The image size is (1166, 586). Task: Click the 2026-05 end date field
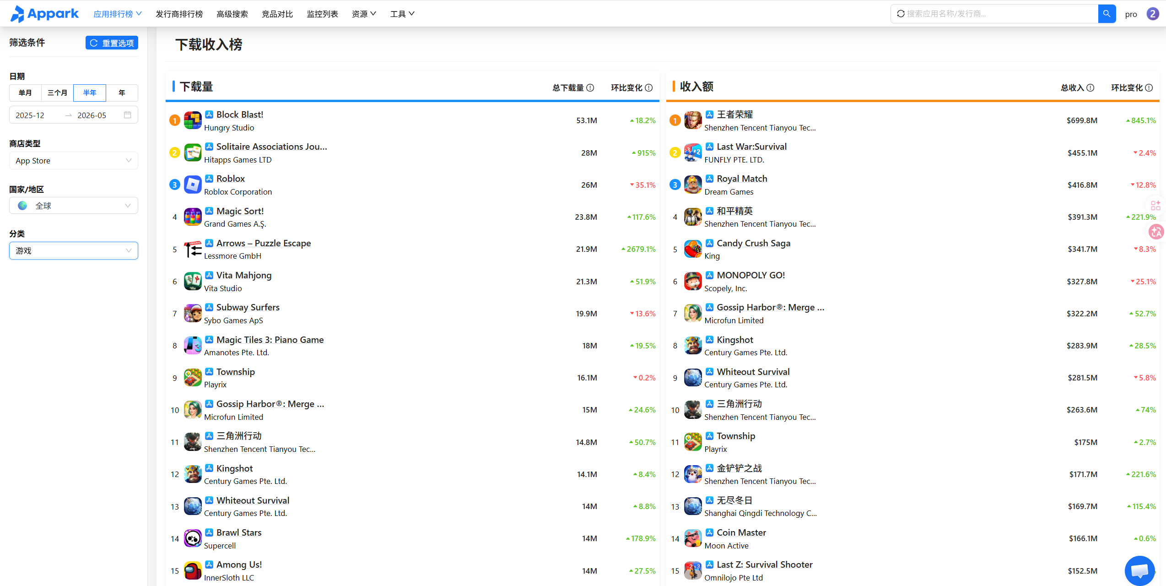pyautogui.click(x=92, y=115)
